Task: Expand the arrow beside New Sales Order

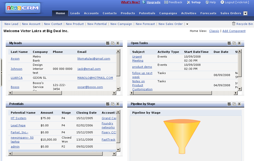Action: [187, 24]
